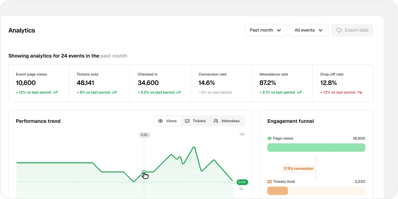398x199 pixels.
Task: Click the eye icon on the Views tab
Action: 160,121
